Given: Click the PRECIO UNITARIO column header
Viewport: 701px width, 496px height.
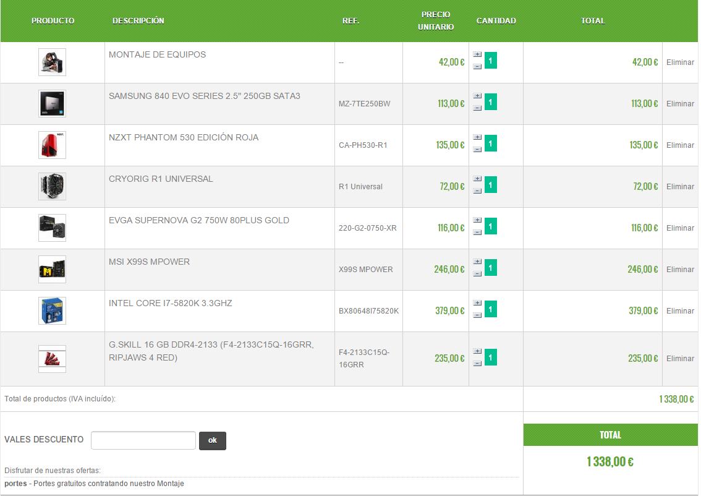Looking at the screenshot, I should pos(435,21).
